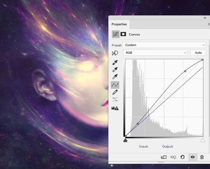Click the histogram clipping warning icon
Image resolution: width=210 pixels, height=169 pixels.
click(x=115, y=108)
